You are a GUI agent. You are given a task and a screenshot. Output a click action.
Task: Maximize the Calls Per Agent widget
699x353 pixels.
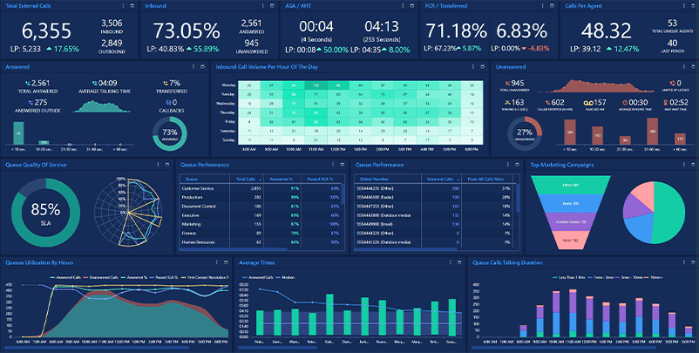tap(690, 5)
